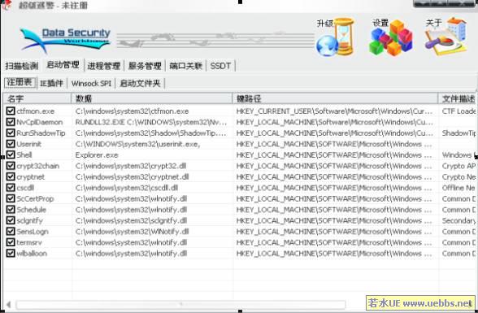
Task: Uncheck the ctfmon.exe startup entry
Action: [x=11, y=111]
